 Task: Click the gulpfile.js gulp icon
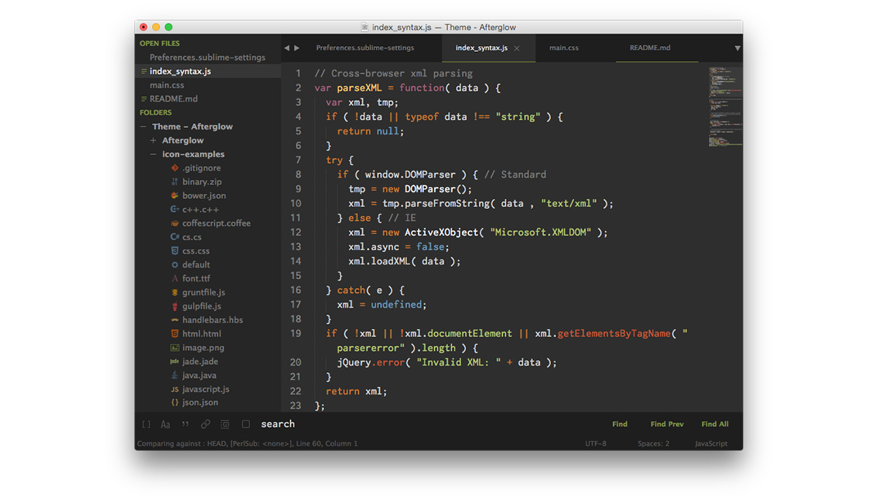coord(175,306)
